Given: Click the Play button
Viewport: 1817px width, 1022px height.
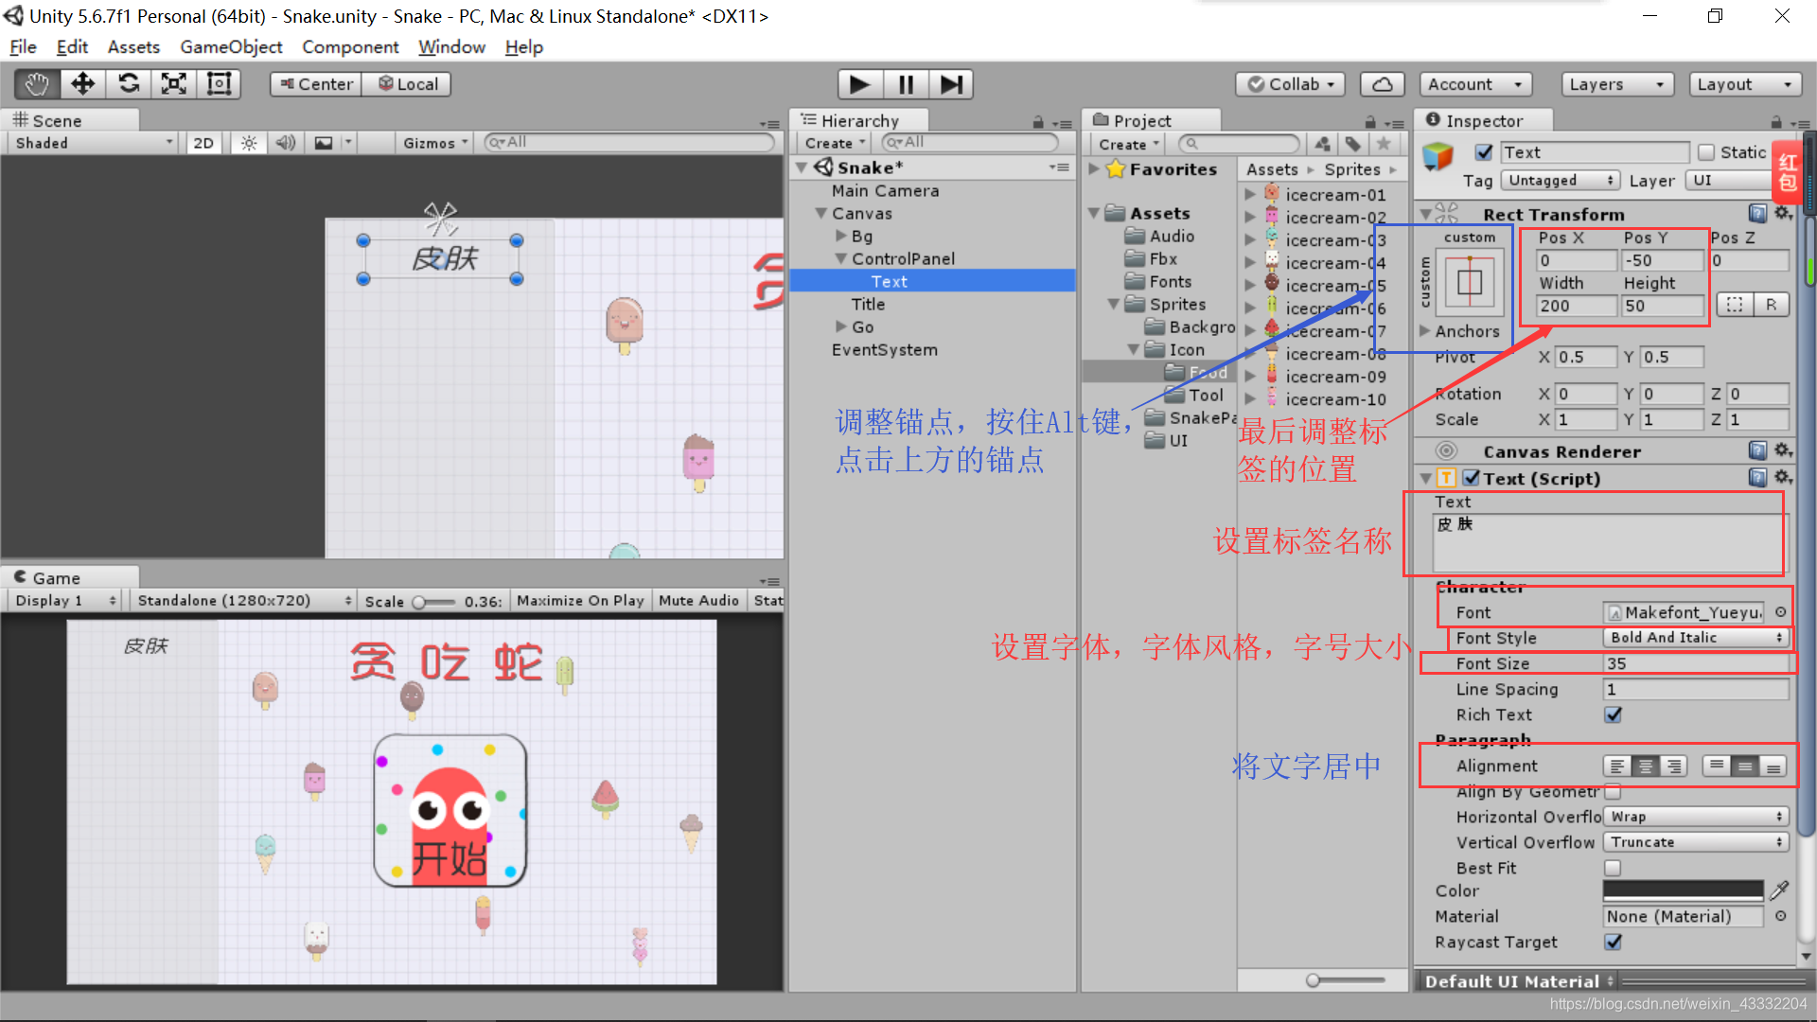Looking at the screenshot, I should coord(860,84).
